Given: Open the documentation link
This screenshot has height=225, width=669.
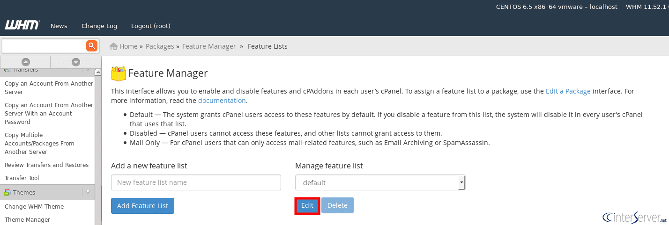Looking at the screenshot, I should point(222,101).
